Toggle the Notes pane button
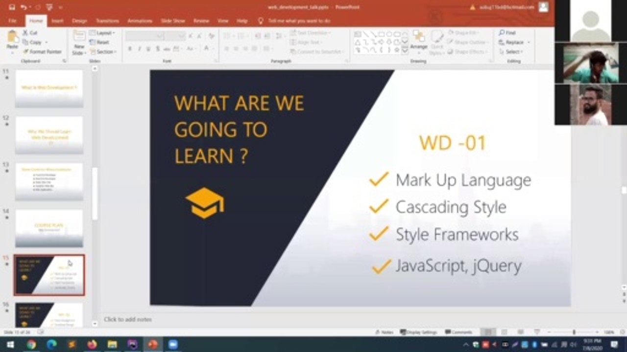Image resolution: width=627 pixels, height=352 pixels. point(385,332)
